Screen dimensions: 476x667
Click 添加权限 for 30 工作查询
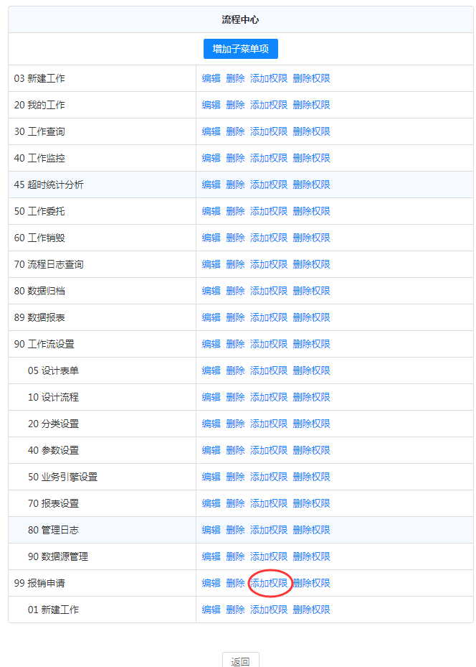pos(269,131)
